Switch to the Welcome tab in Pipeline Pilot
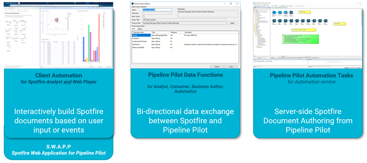The height and width of the screenshot is (163, 367). (x=274, y=57)
